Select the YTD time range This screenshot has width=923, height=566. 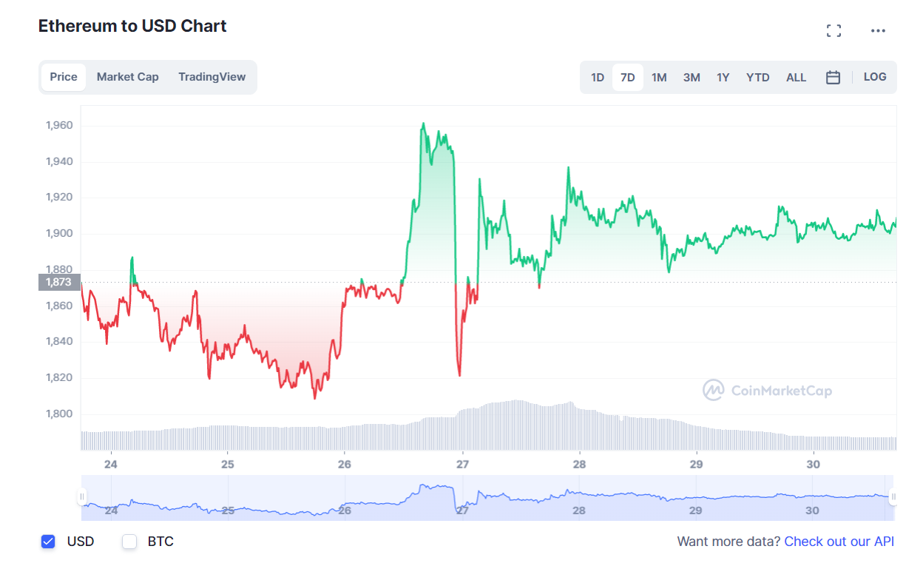point(757,77)
